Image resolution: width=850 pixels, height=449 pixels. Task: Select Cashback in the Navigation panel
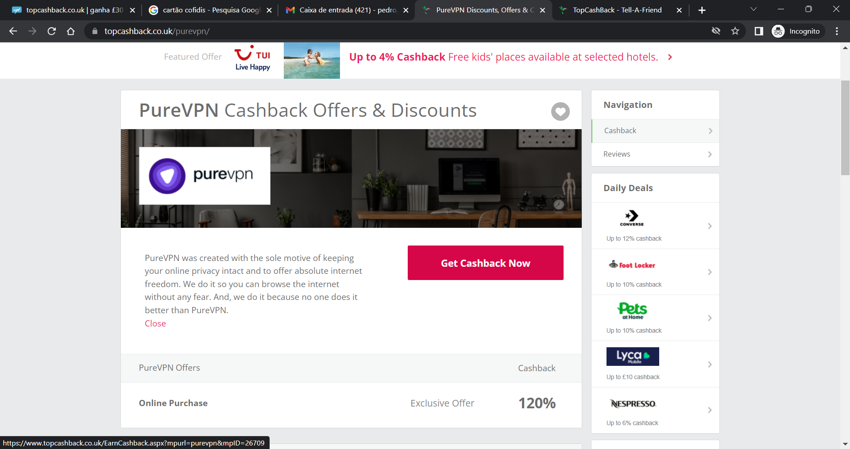tap(656, 131)
